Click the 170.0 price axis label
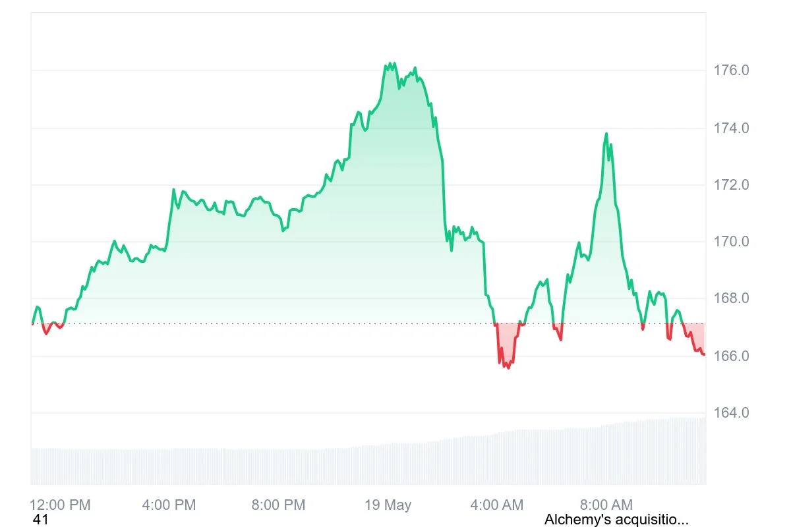Image resolution: width=791 pixels, height=527 pixels. [731, 242]
